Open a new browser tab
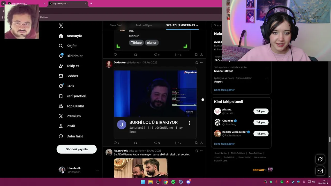Viewport: 331px width, 186px height. click(91, 4)
